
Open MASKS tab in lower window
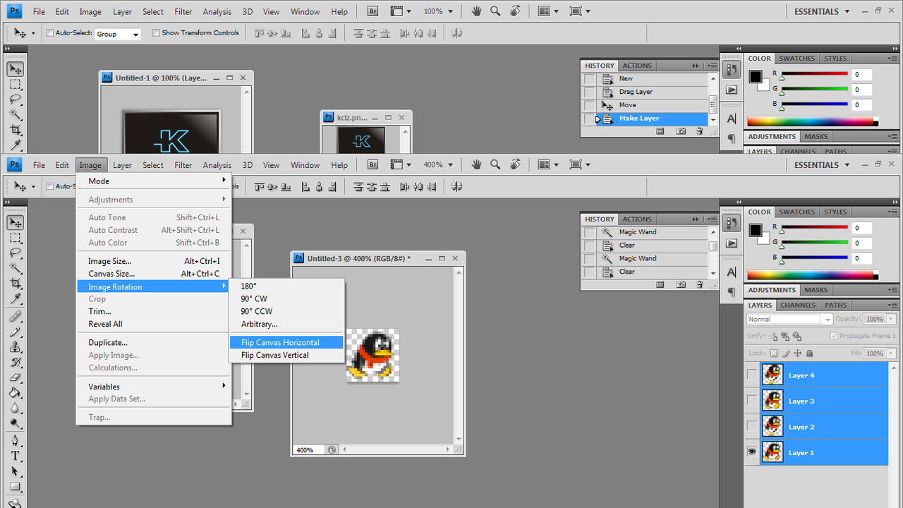coord(816,290)
